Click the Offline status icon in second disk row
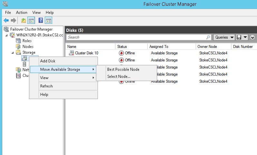257x155 pixels. pyautogui.click(x=121, y=60)
